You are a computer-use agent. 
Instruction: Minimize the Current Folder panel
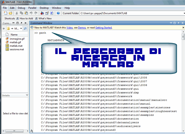(x=14, y=23)
